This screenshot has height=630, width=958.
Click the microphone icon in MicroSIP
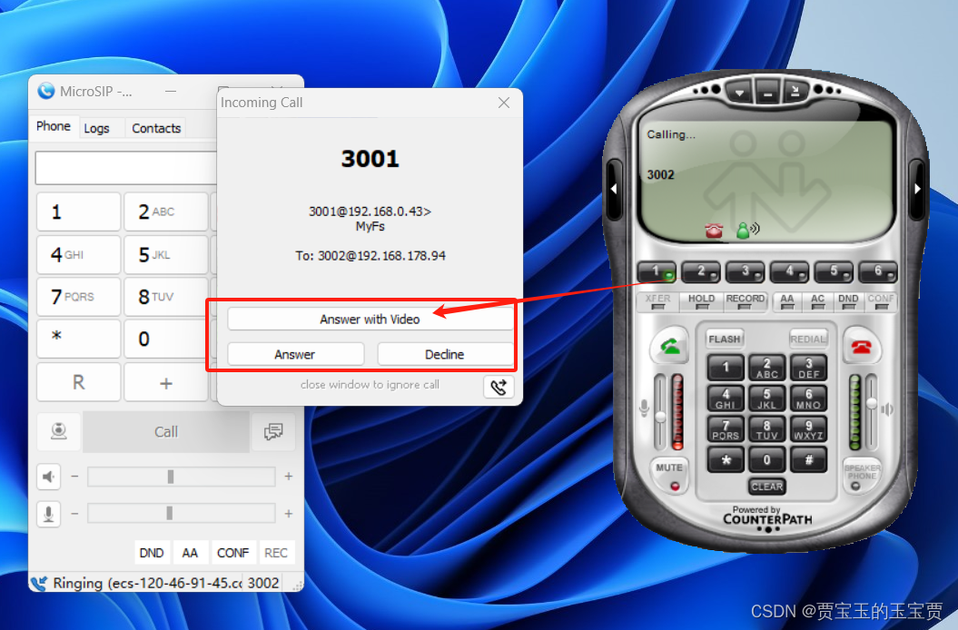[x=48, y=514]
